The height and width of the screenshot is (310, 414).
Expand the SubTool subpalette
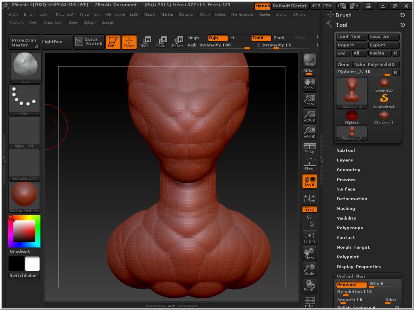(346, 150)
